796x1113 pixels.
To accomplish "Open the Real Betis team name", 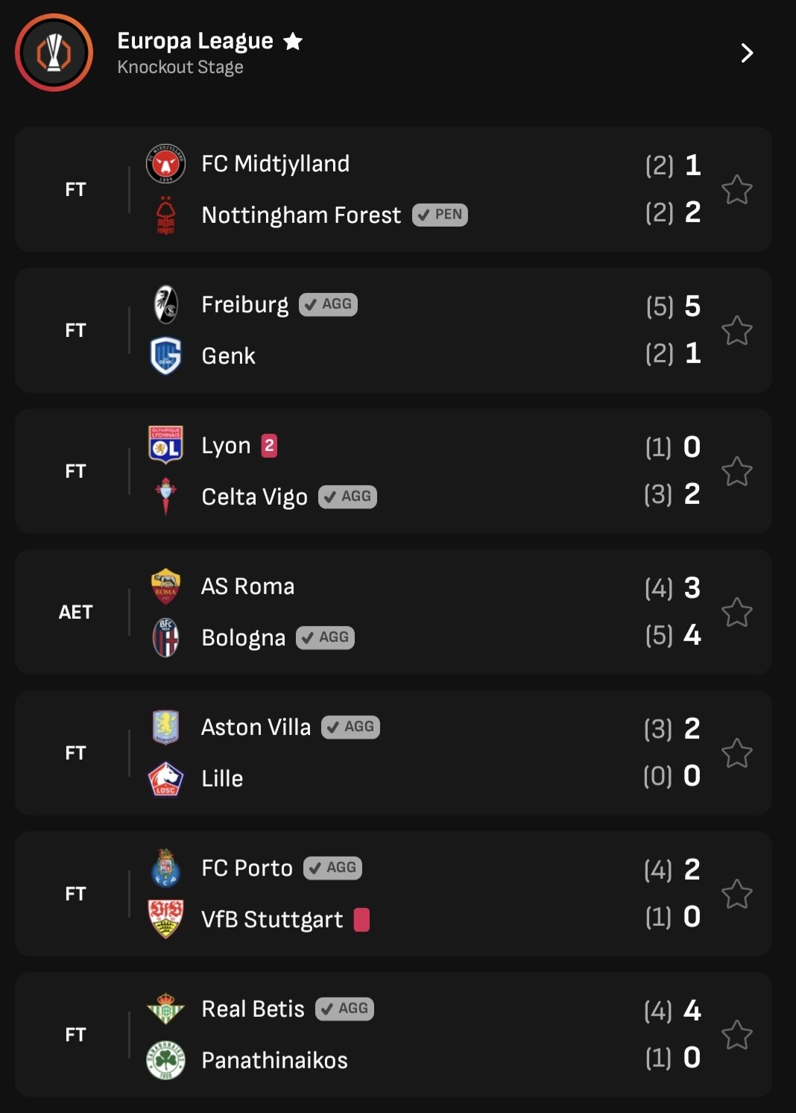I will coord(253,1009).
